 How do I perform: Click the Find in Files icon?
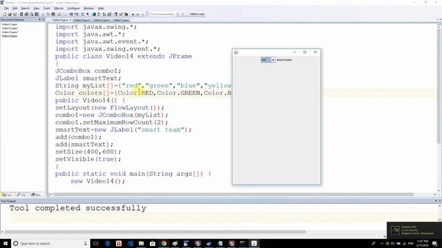(126, 14)
